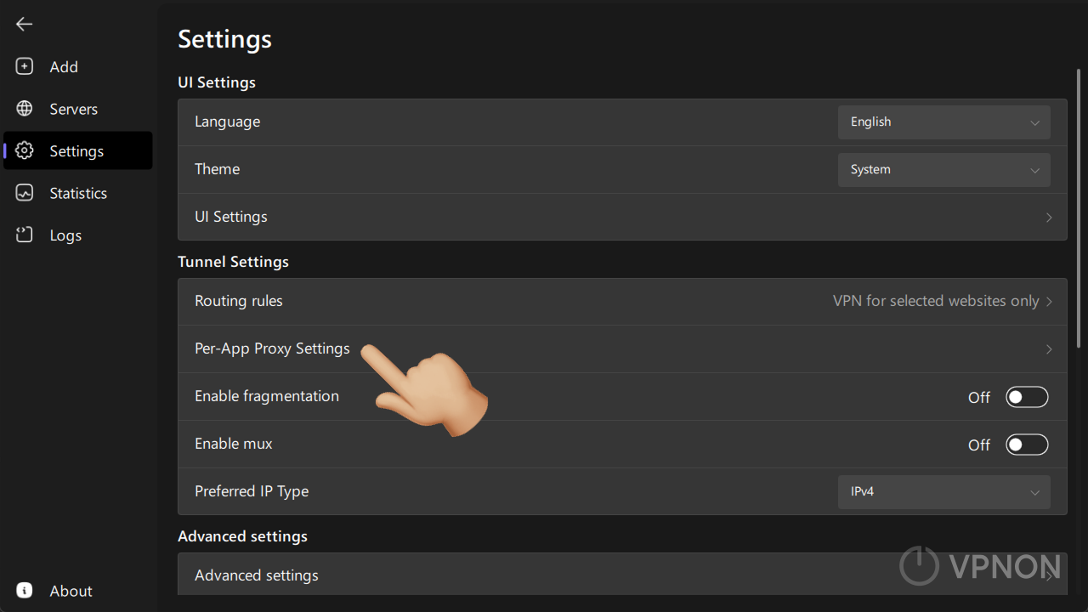Switch to the Statistics section
The height and width of the screenshot is (612, 1088).
tap(76, 193)
